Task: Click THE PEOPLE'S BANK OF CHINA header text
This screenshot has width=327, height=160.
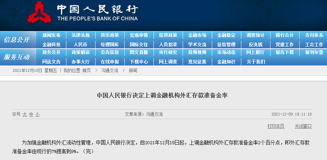Action: 97,19
